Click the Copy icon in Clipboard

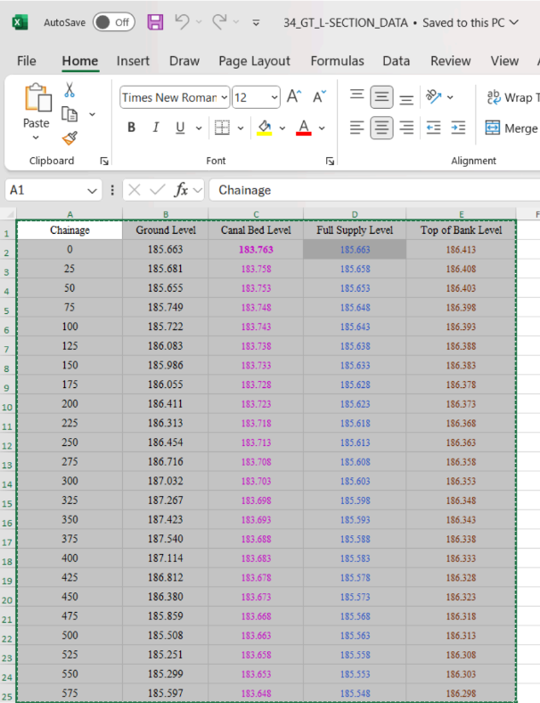(70, 114)
